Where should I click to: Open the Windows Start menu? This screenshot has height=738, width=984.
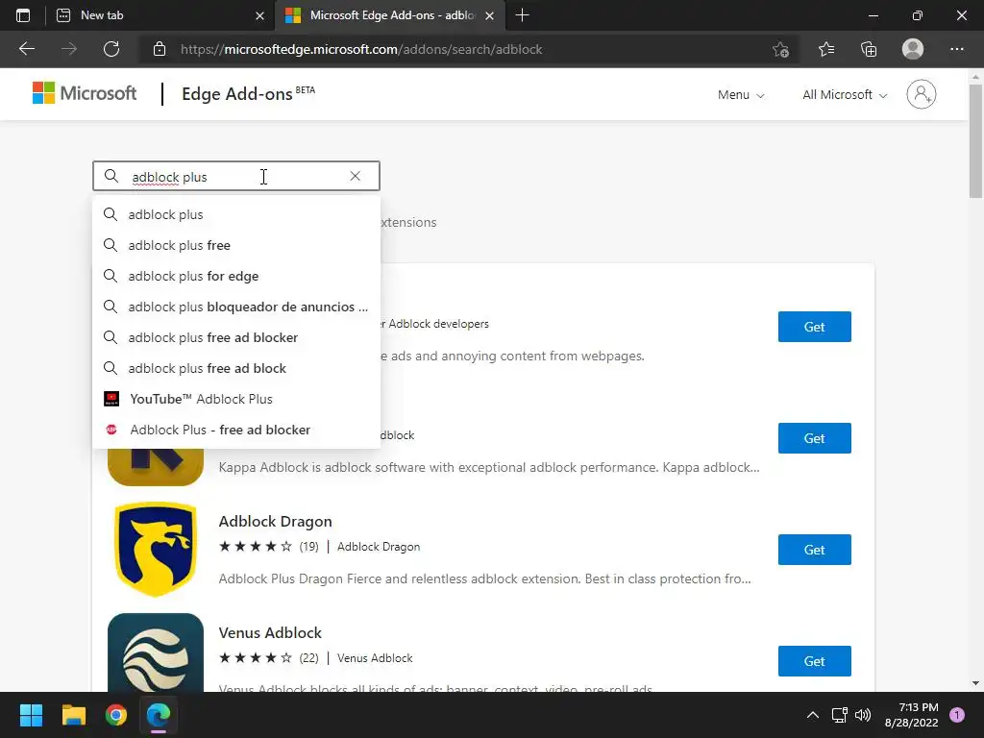[31, 715]
